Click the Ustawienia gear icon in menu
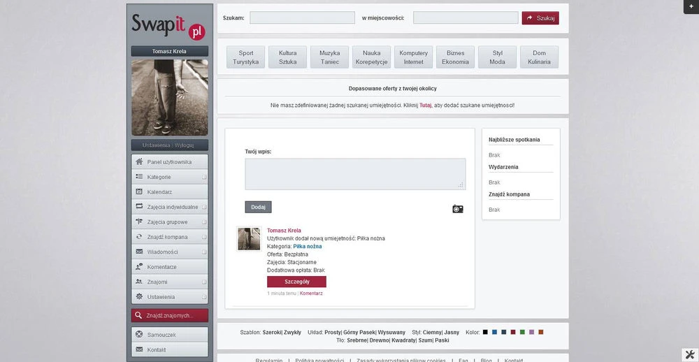This screenshot has height=362, width=699. click(139, 296)
